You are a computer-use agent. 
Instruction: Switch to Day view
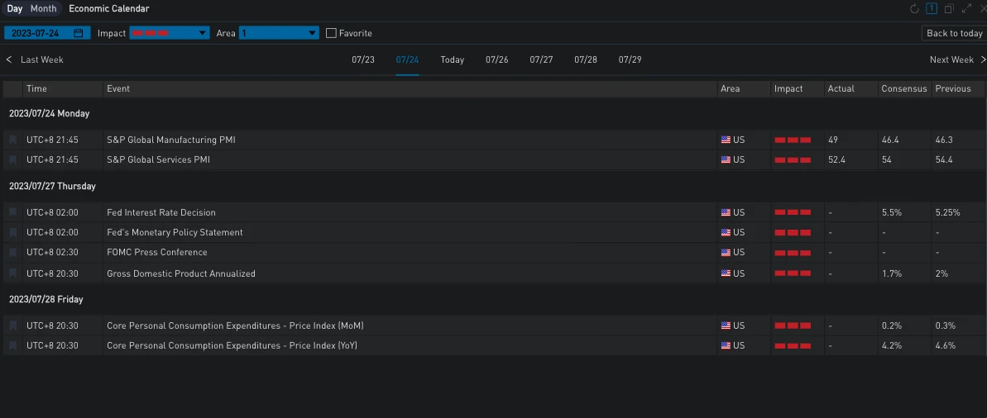click(15, 9)
